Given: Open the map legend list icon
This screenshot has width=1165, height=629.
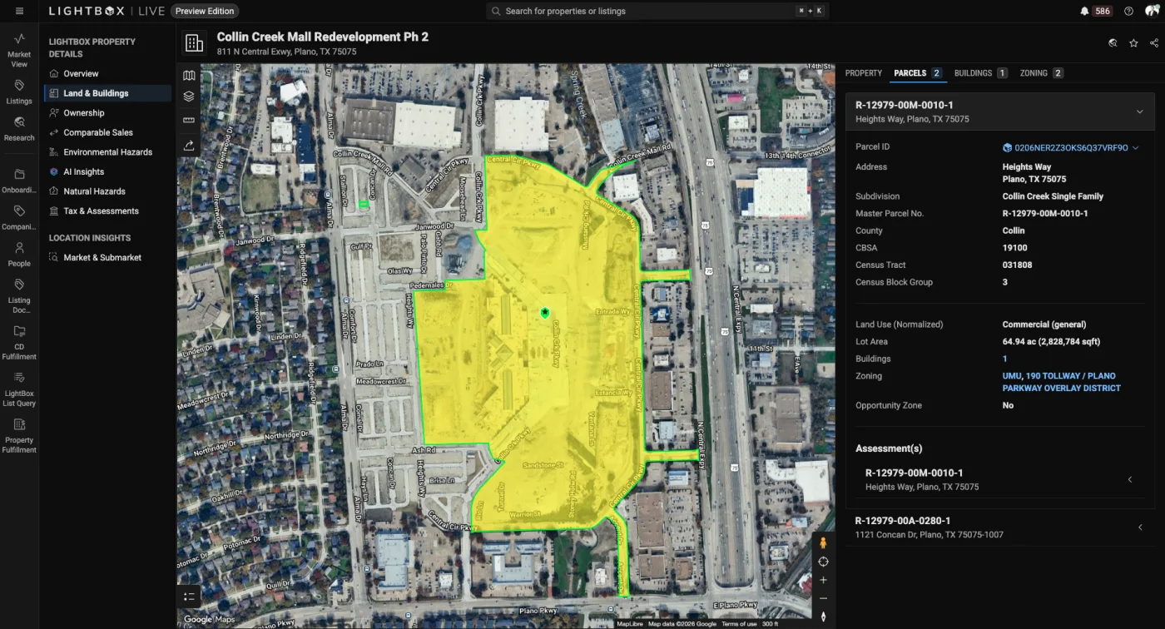Looking at the screenshot, I should (x=189, y=596).
